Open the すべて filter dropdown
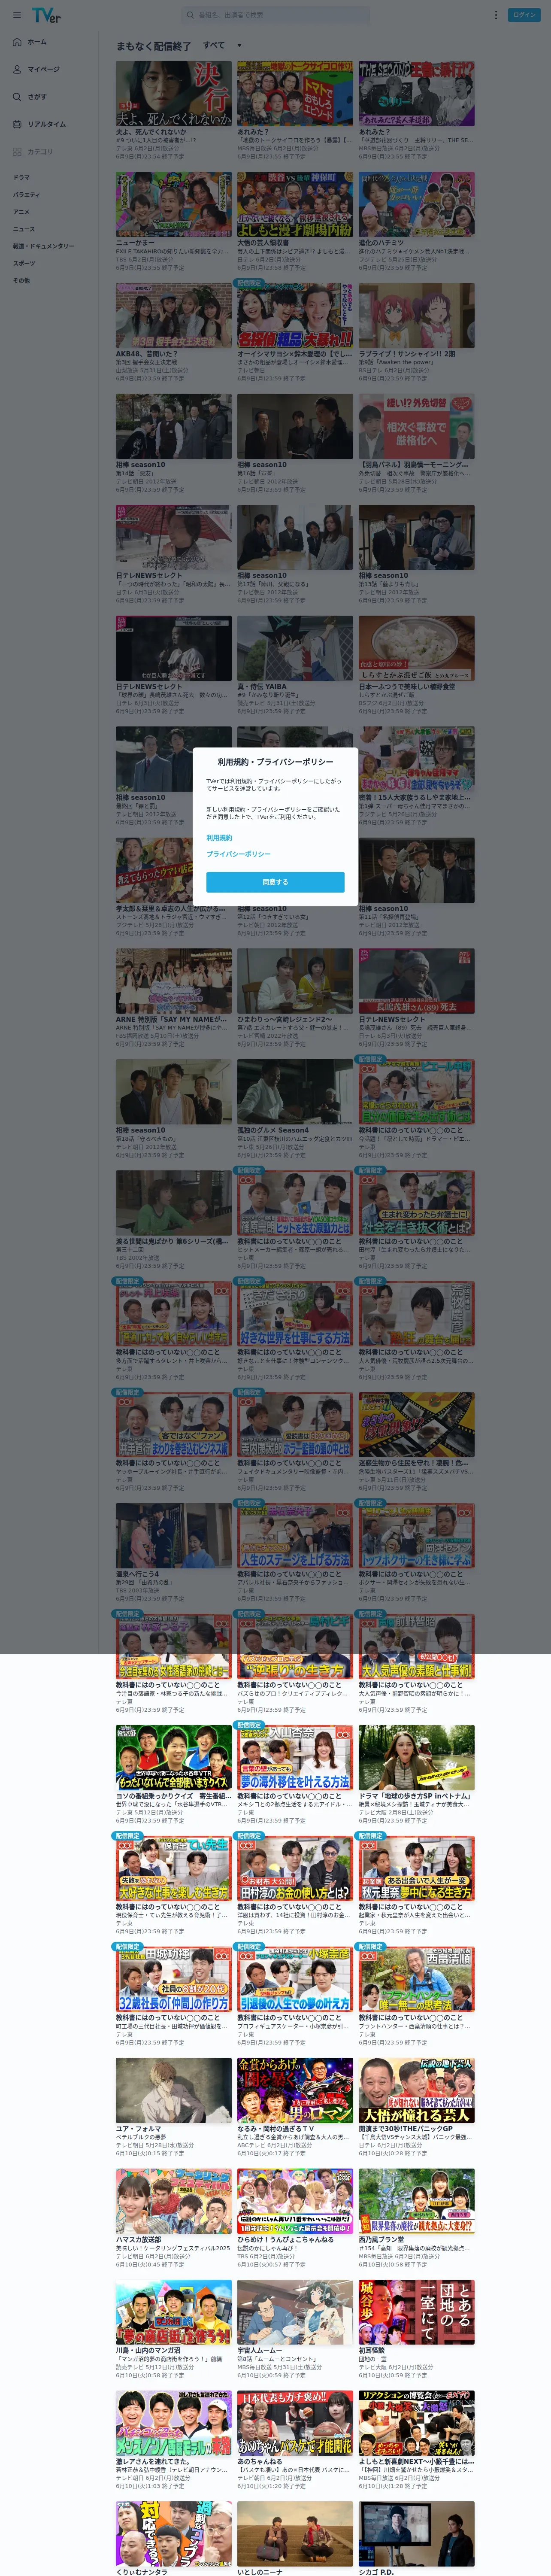Image resolution: width=551 pixels, height=2576 pixels. (222, 45)
